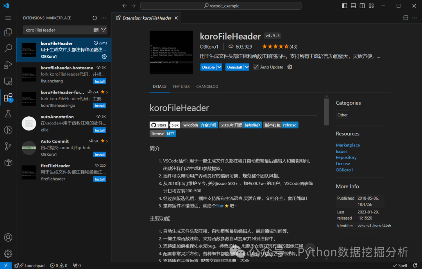The height and width of the screenshot is (269, 422).
Task: Expand the Uninstall button dropdown arrow
Action: point(247,67)
